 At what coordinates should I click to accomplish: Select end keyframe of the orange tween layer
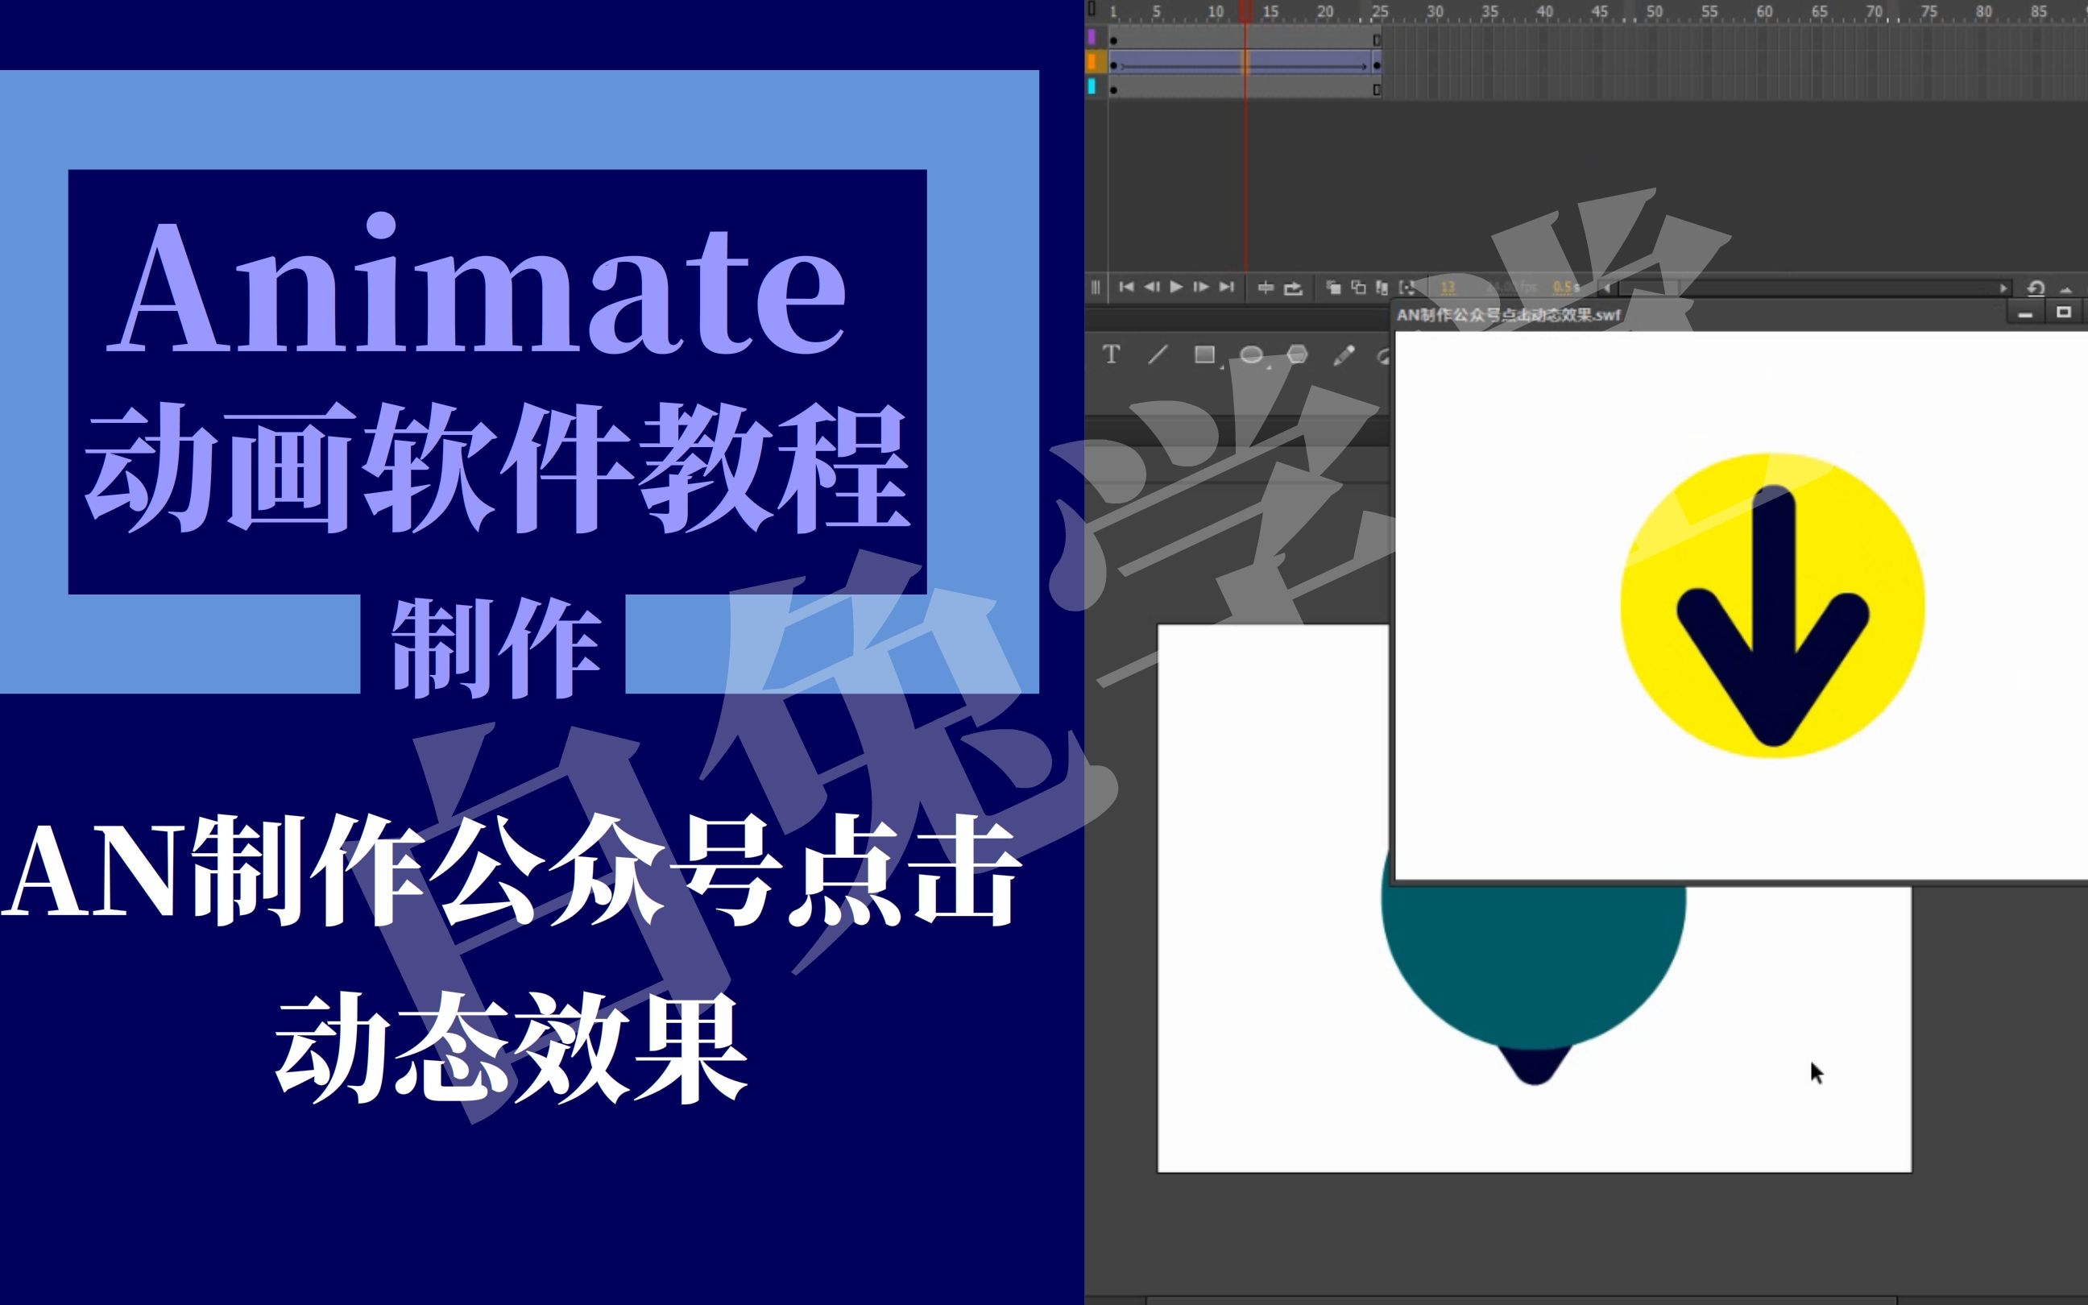coord(1377,64)
